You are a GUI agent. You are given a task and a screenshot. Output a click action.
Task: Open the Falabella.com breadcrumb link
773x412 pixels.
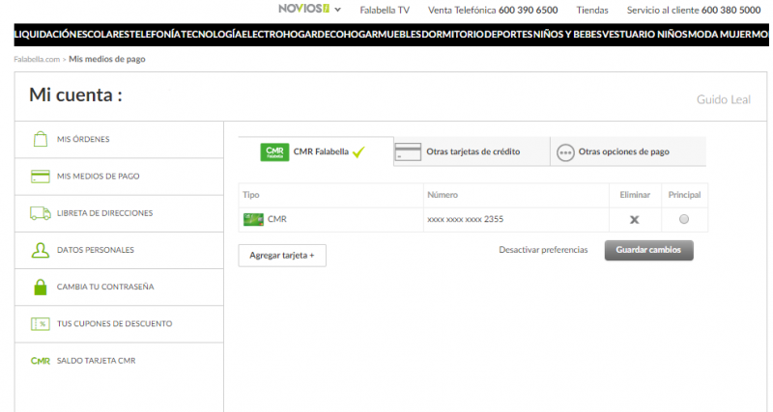(x=37, y=59)
